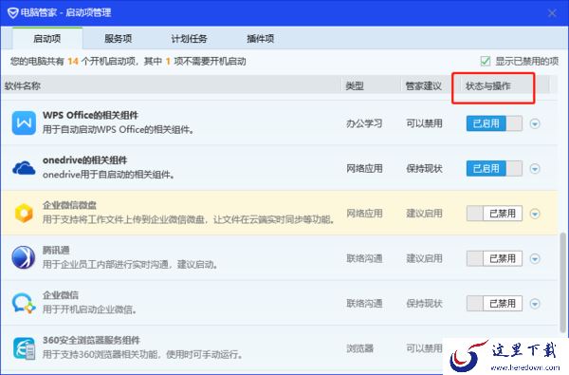569x375 pixels.
Task: Select onedrive的相关组件 name
Action: pyautogui.click(x=85, y=160)
